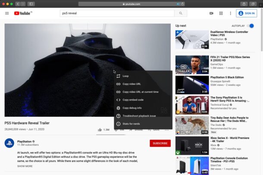Open FIFA 21 Trailer PS5/Xbox Series X title
Viewport: 263px width, 175px height.
click(x=230, y=59)
